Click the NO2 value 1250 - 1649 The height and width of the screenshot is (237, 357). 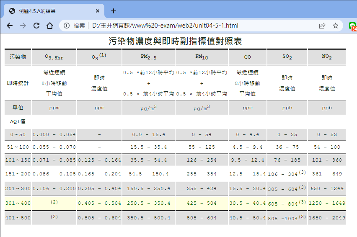tap(327, 203)
